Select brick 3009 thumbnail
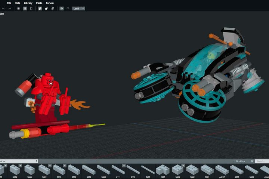Viewport: 269px width, 179px height. click(89, 170)
